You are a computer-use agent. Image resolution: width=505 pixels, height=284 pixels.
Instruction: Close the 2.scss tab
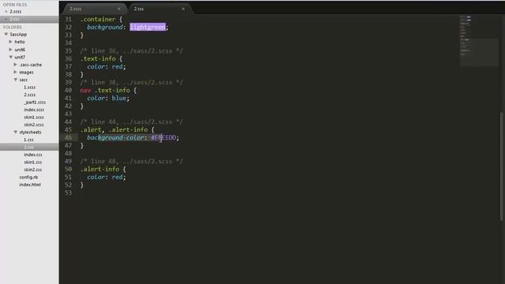coord(119,9)
